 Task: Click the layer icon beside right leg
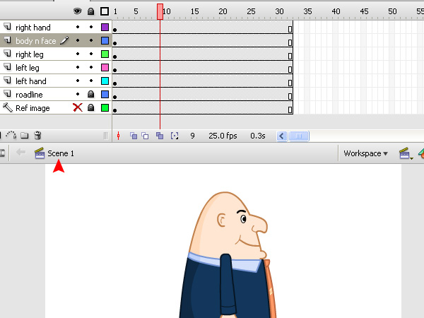(8, 54)
